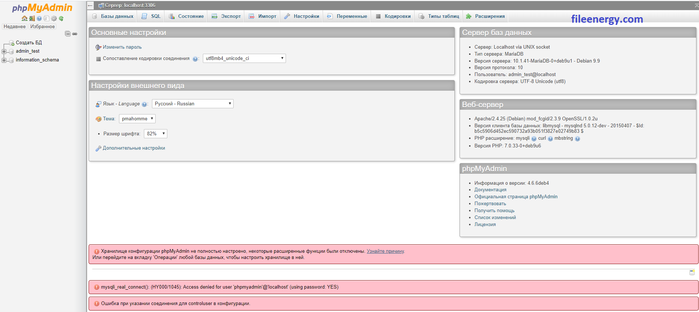Click the Недавнее button
The image size is (699, 312).
point(15,27)
